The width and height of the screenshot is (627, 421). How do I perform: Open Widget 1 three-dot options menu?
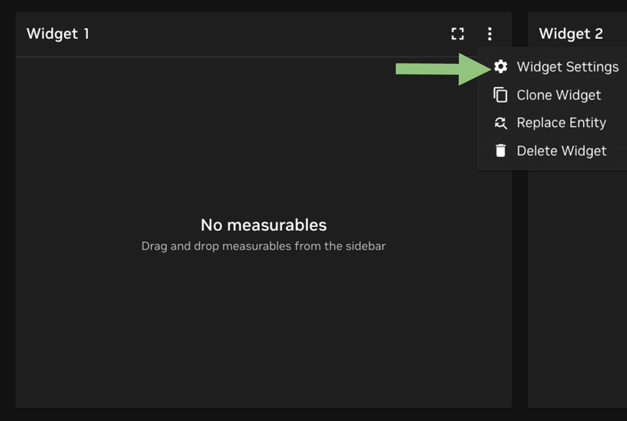coord(490,34)
